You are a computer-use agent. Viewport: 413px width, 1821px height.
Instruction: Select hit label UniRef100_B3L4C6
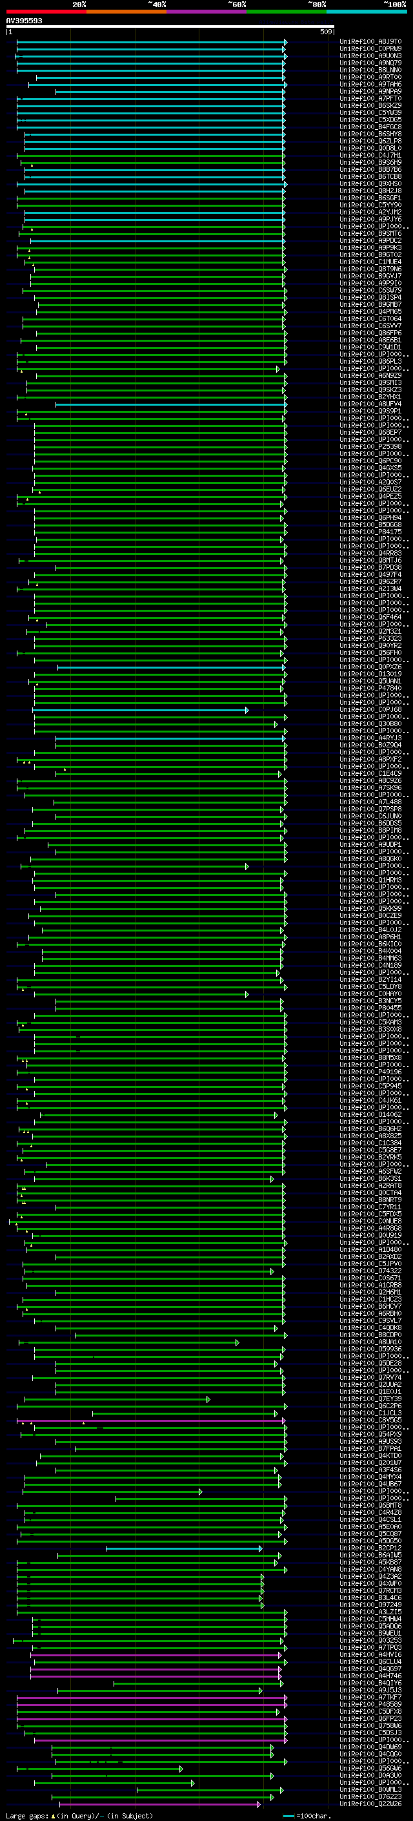(x=370, y=1597)
